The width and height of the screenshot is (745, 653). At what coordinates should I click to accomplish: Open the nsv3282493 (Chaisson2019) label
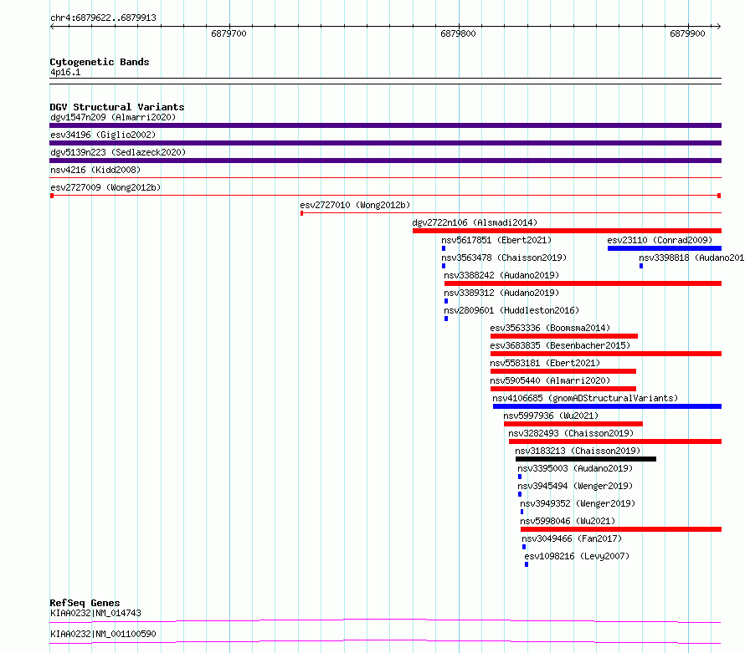click(x=571, y=433)
